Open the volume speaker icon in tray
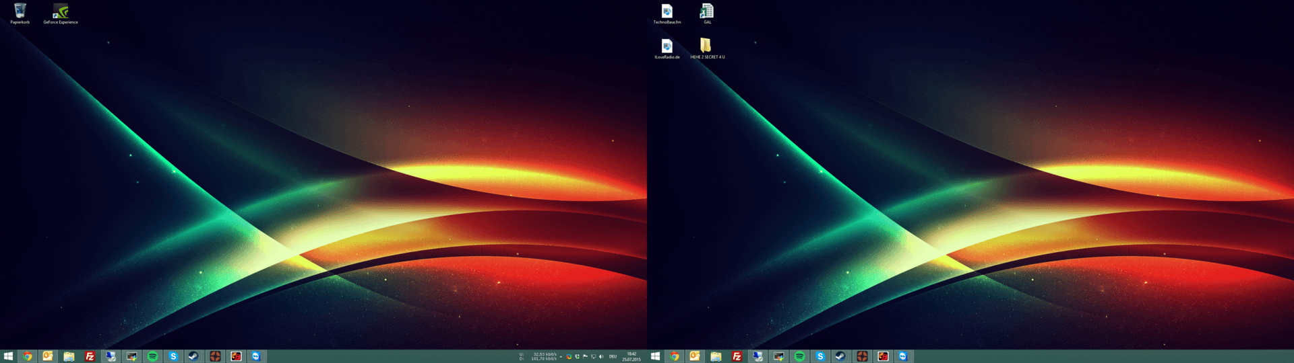 pyautogui.click(x=601, y=357)
